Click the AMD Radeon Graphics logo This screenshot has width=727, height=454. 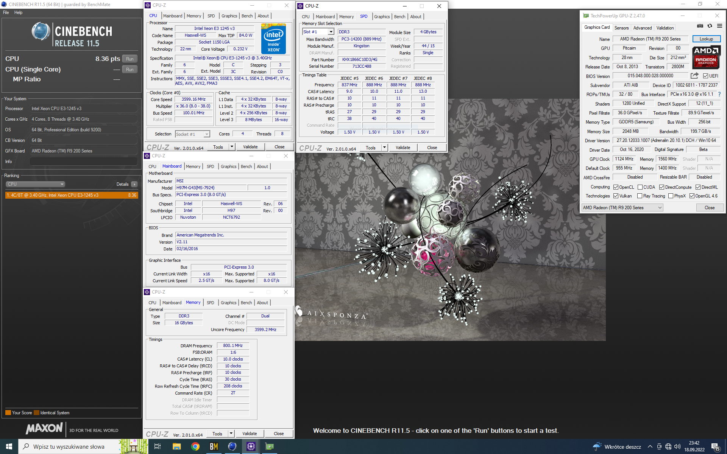(706, 58)
